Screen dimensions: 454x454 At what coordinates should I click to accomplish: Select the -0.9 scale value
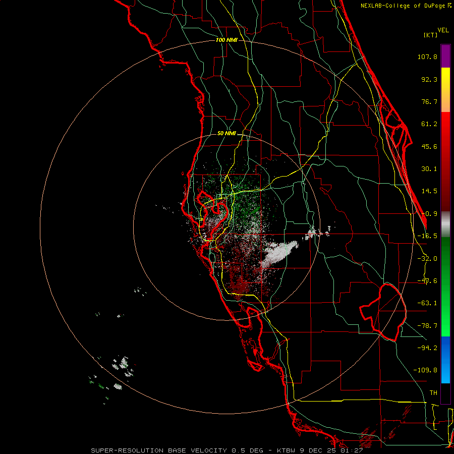coord(429,214)
